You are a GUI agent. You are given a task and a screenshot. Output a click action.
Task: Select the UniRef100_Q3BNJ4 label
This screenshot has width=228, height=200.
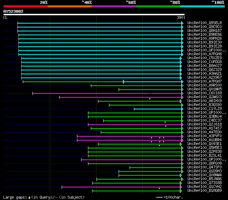click(204, 117)
